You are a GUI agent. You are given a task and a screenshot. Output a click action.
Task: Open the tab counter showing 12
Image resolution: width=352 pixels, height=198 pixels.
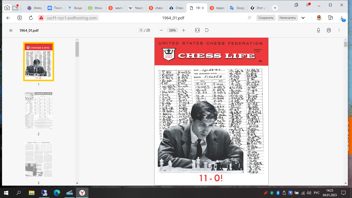coord(7,8)
